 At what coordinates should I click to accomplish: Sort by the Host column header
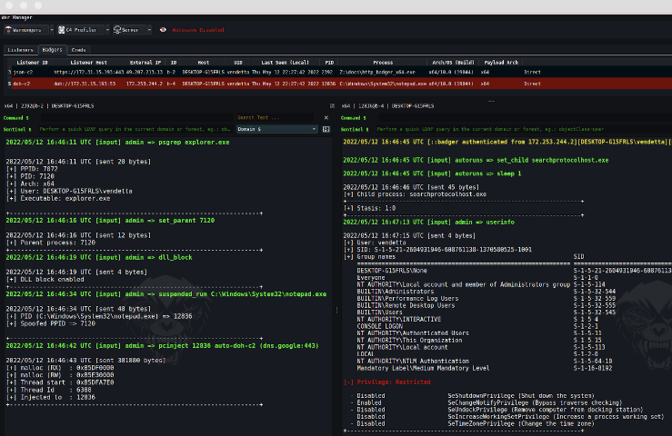[x=204, y=63]
